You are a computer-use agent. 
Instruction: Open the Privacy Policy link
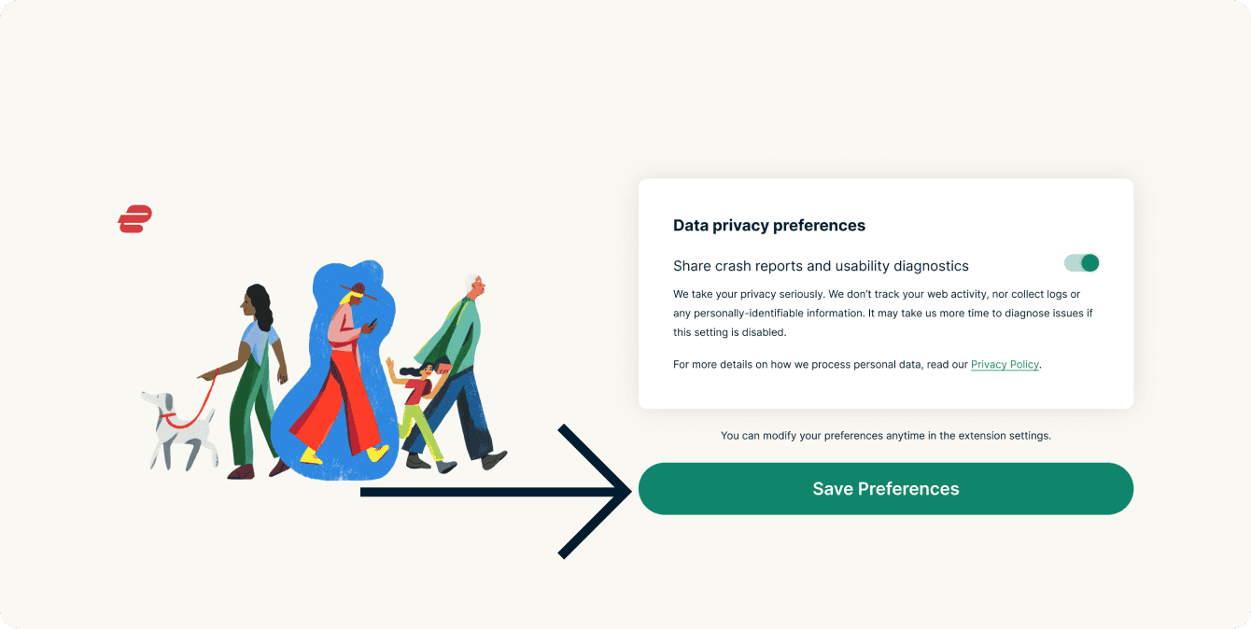pyautogui.click(x=1005, y=365)
